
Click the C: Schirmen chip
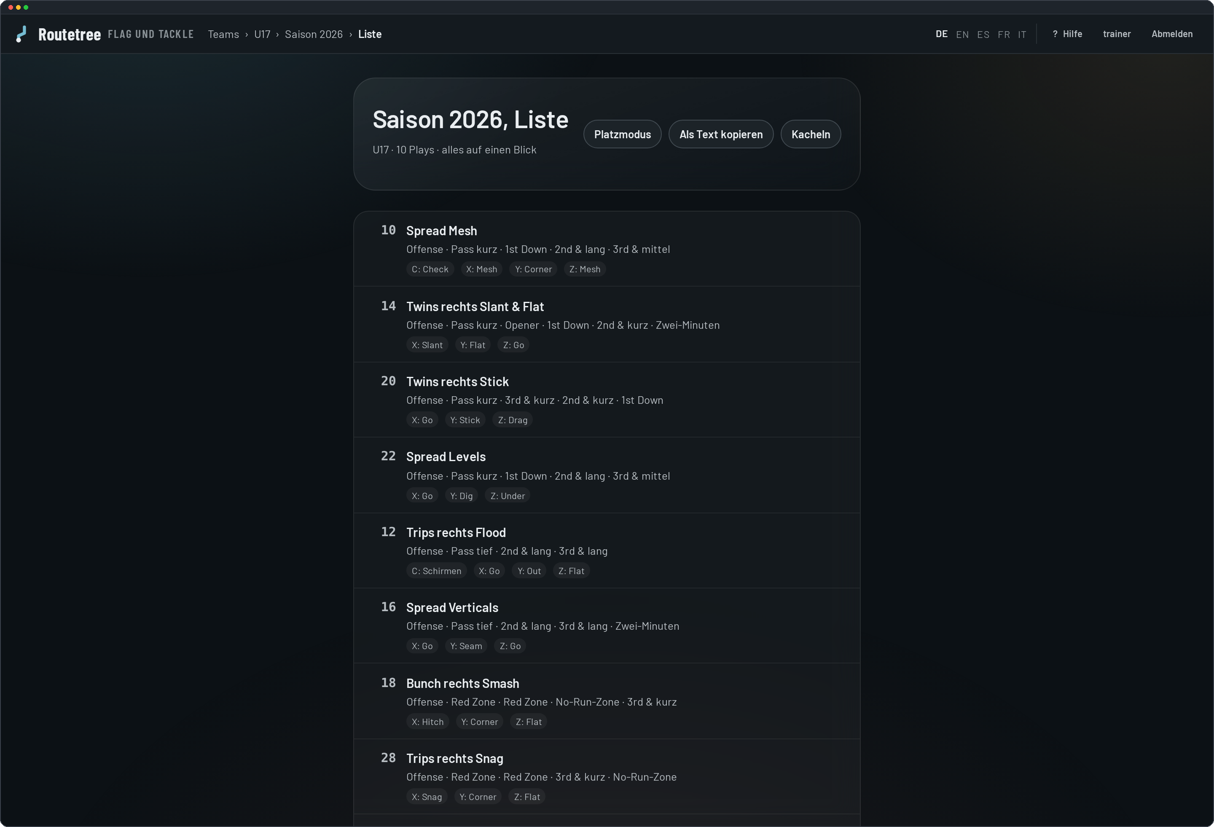tap(436, 571)
